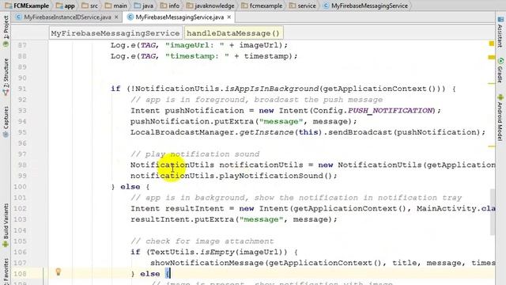Select the fcmexample breadcrumb package
506x285 pixels.
(262, 6)
